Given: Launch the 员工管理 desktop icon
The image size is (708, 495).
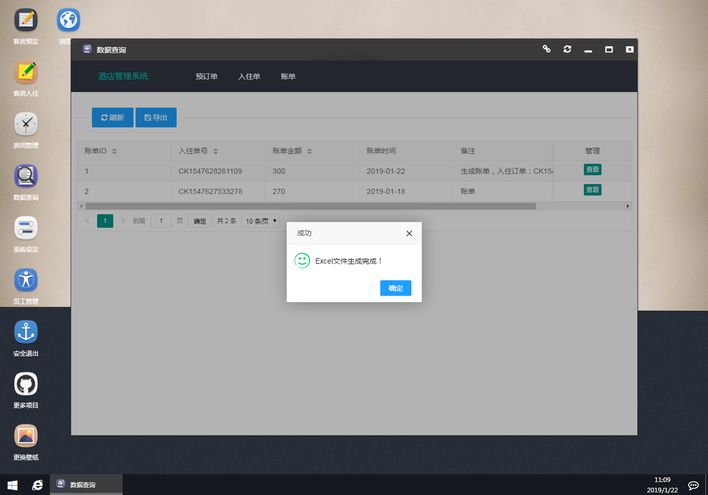Looking at the screenshot, I should (26, 280).
